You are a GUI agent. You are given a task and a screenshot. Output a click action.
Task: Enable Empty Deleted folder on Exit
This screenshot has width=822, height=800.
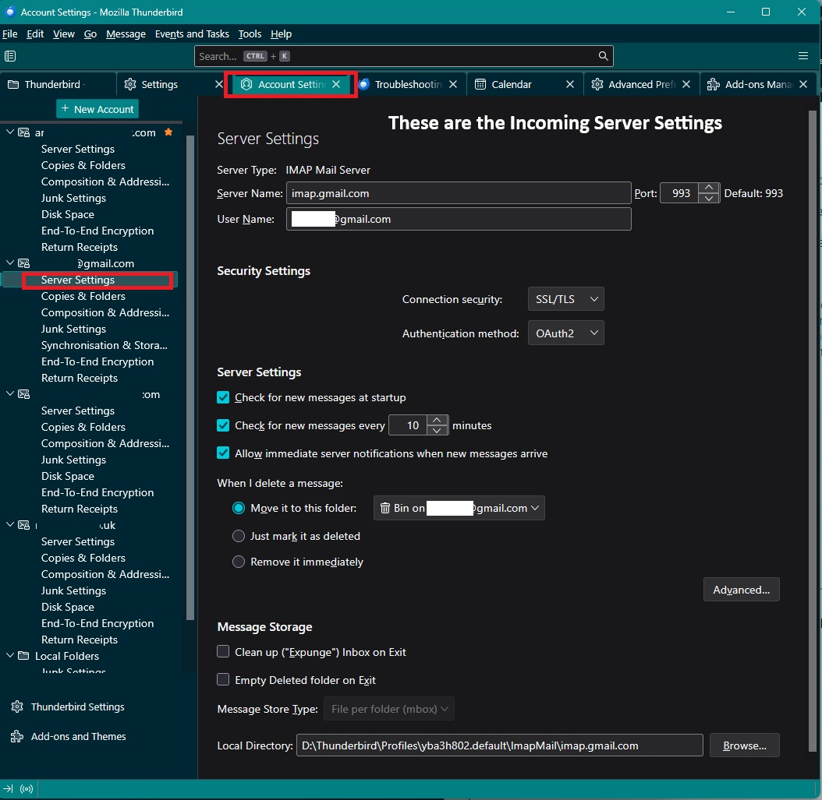pyautogui.click(x=223, y=679)
